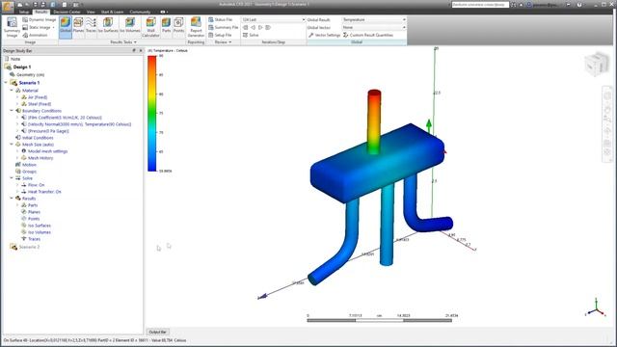The height and width of the screenshot is (347, 617).
Task: Open Vector Settings
Action: pyautogui.click(x=324, y=35)
